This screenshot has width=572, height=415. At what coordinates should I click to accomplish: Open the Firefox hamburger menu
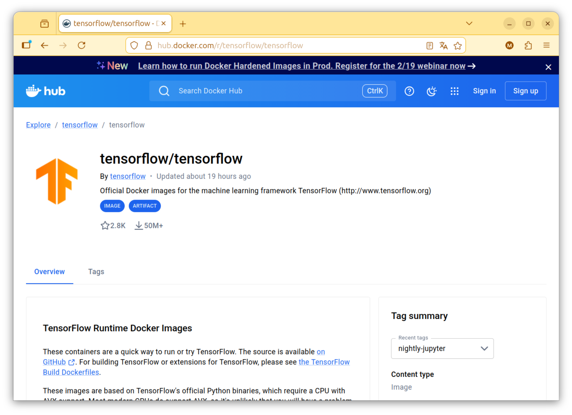pyautogui.click(x=546, y=45)
